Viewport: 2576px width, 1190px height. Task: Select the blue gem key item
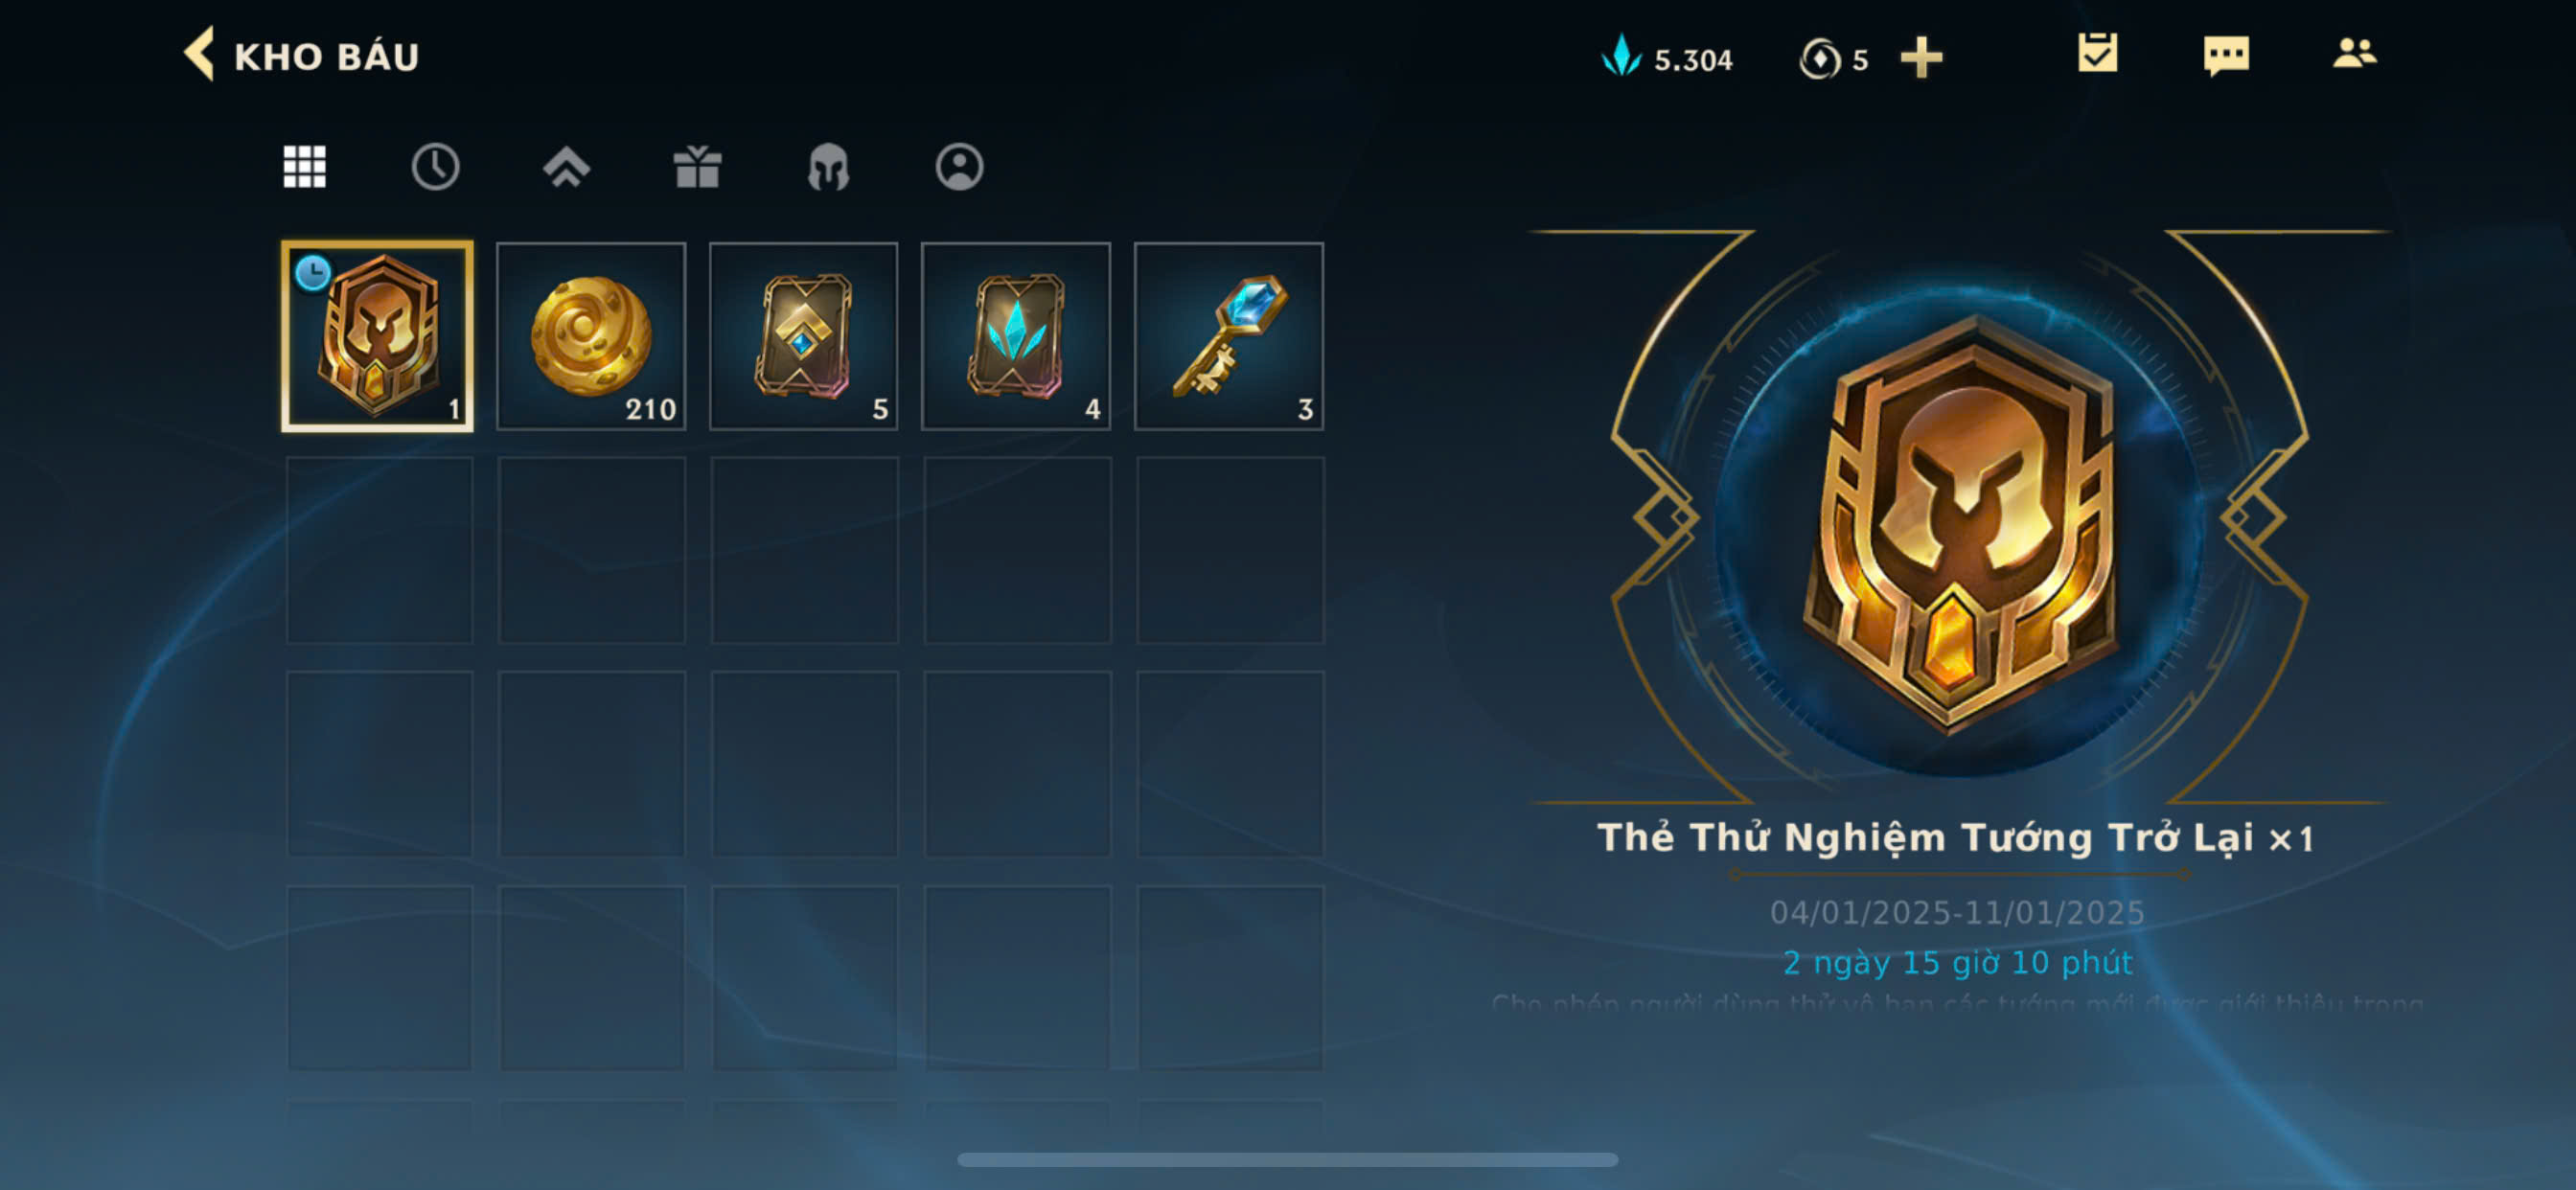1229,336
